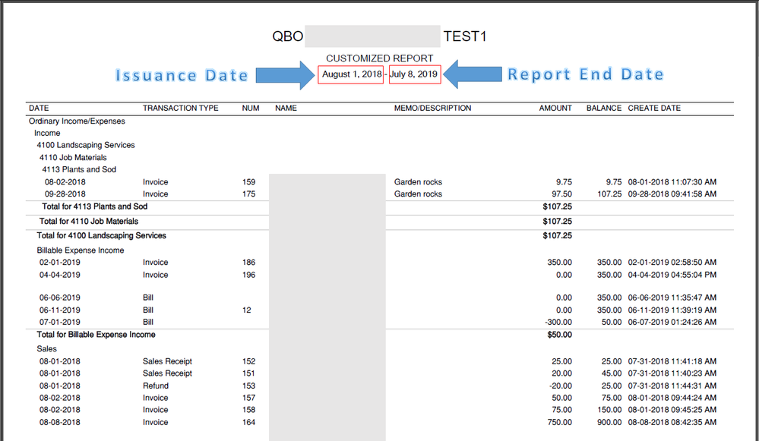Screen dimensions: 759x441
Task: Select the August 1, 2018 start date box
Action: pyautogui.click(x=350, y=74)
